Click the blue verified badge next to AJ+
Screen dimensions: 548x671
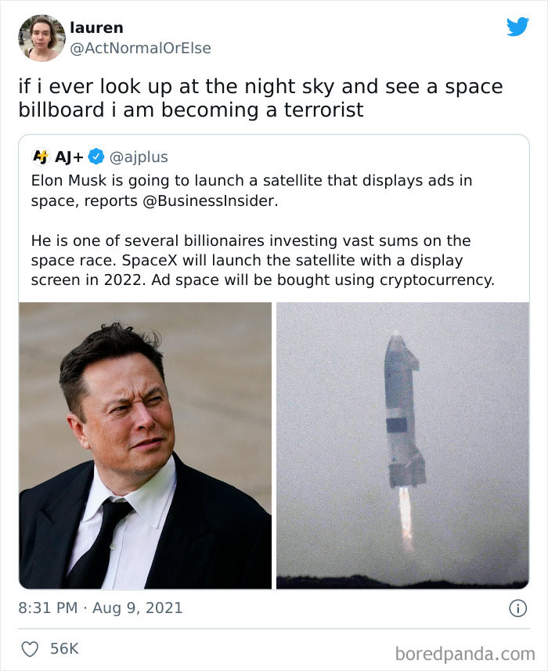tap(97, 156)
